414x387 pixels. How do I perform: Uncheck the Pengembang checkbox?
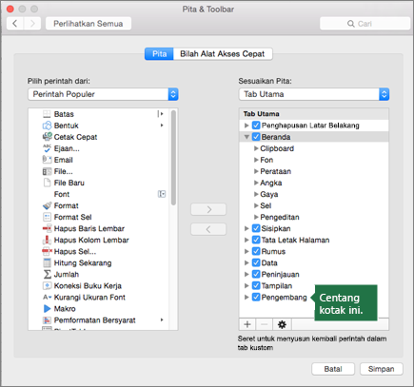click(x=256, y=298)
